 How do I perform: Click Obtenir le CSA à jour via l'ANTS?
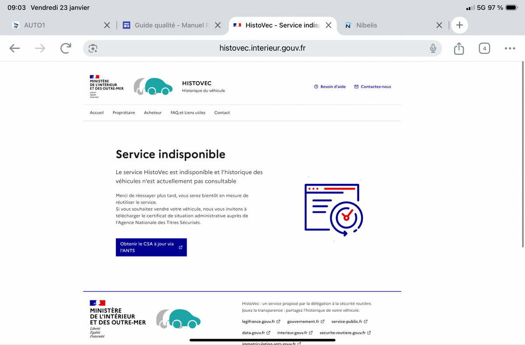point(151,247)
